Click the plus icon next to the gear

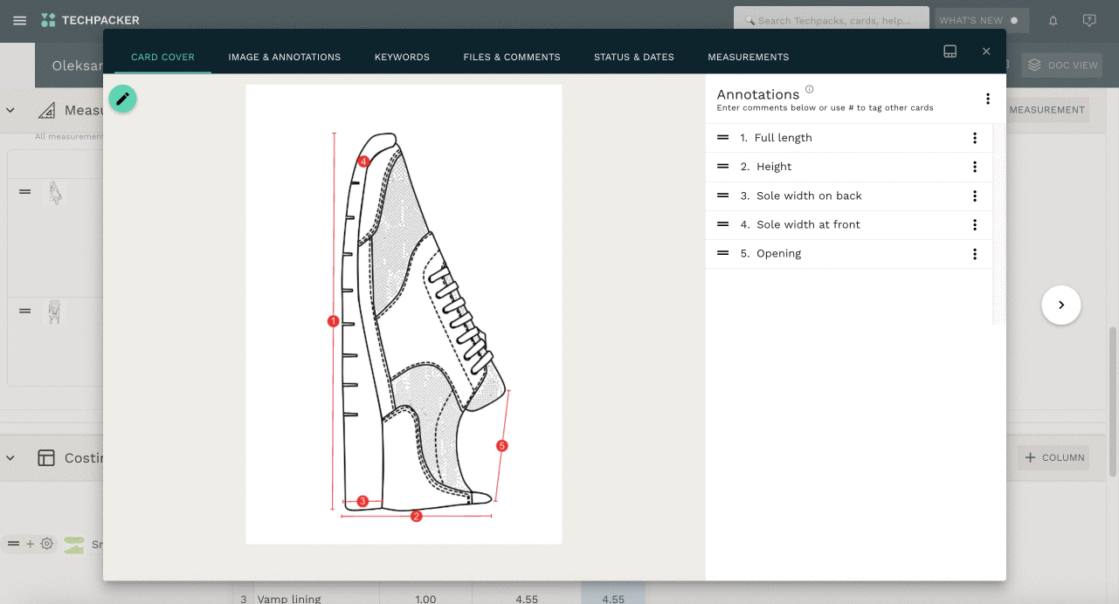pos(29,544)
